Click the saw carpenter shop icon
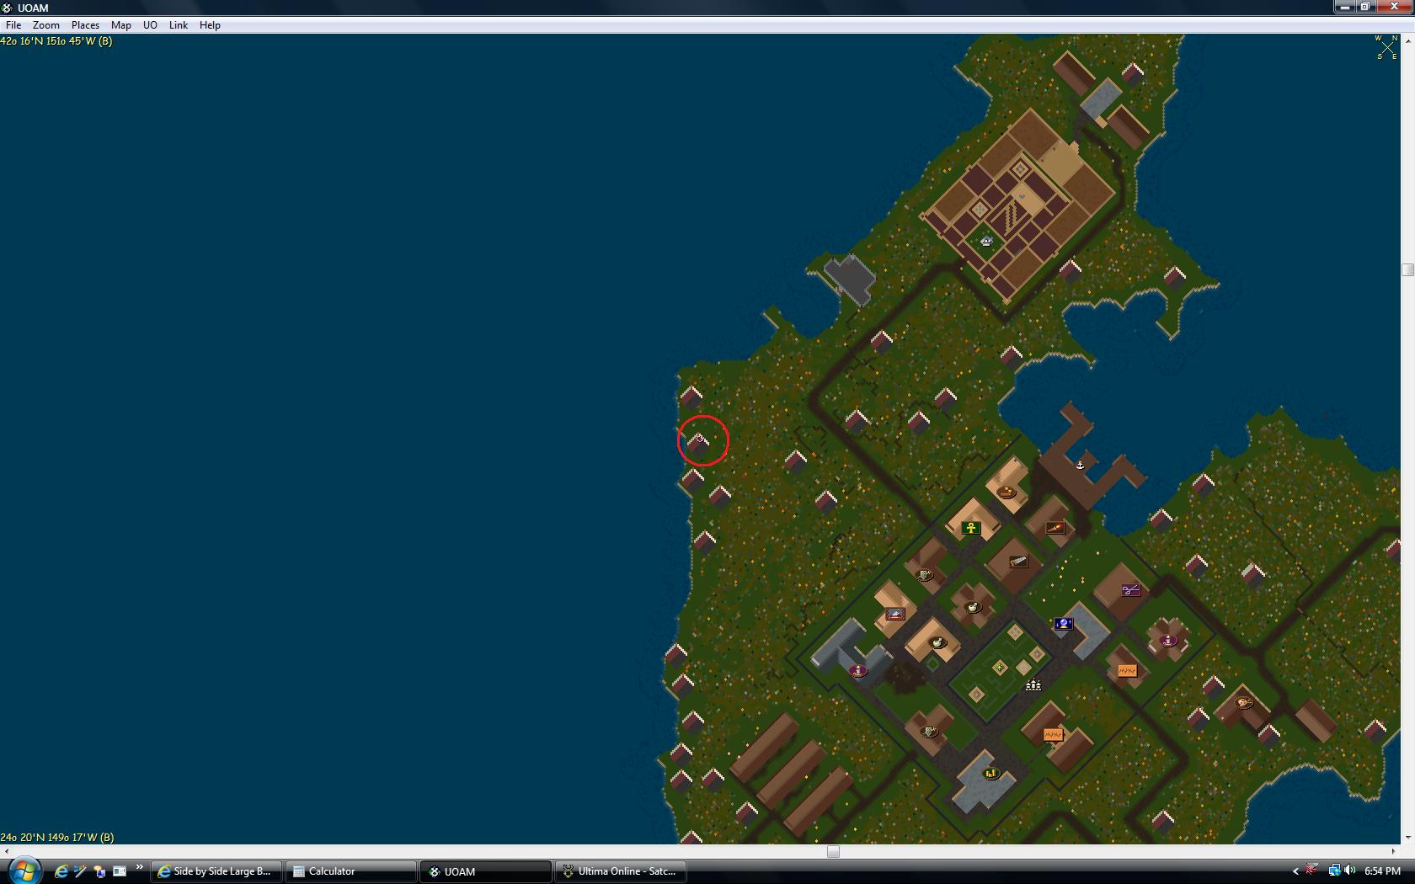Viewport: 1415px width, 884px height. (1018, 562)
